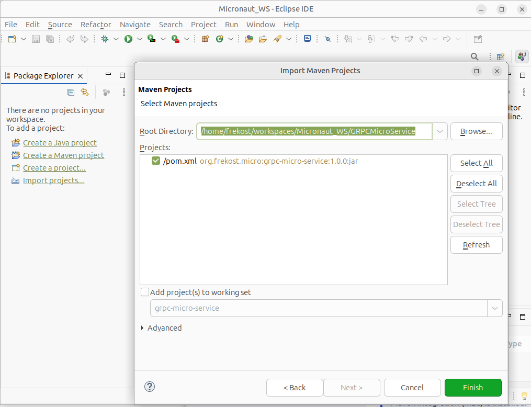Click Collapse All in Package Explorer
This screenshot has height=407, width=531.
pyautogui.click(x=71, y=92)
